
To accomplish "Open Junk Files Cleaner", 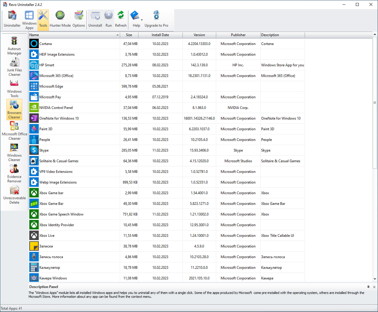I will coord(14,67).
